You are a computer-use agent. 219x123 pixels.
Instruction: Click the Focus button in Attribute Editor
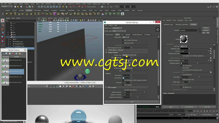click(x=206, y=28)
